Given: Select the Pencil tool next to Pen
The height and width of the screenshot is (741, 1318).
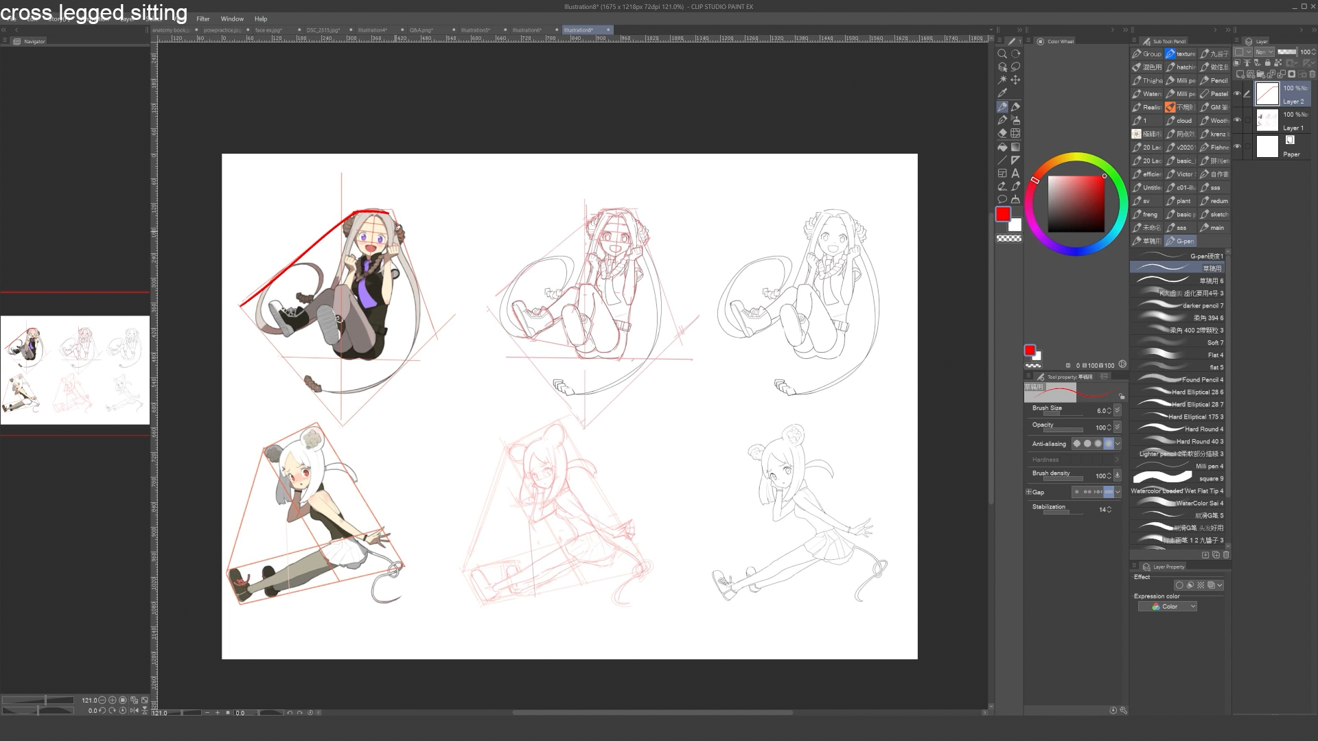Looking at the screenshot, I should [x=1015, y=107].
